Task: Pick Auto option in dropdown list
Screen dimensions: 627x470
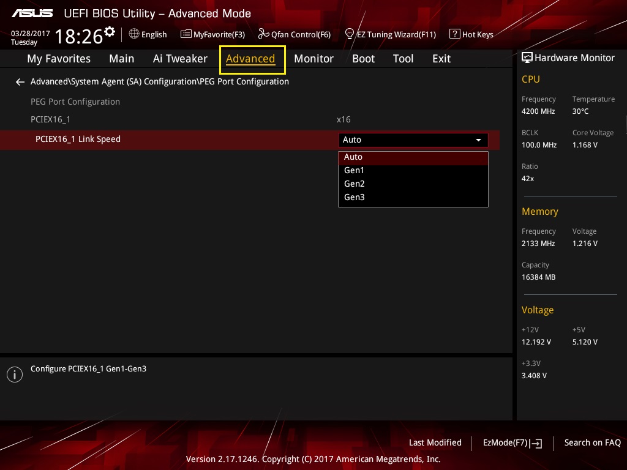Action: (x=353, y=157)
